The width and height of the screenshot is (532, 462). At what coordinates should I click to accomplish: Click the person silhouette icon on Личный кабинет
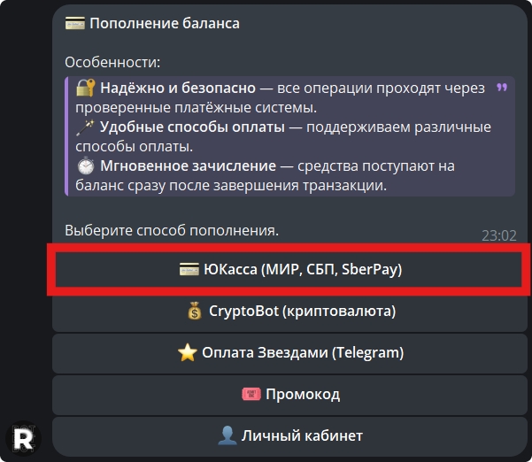tap(227, 435)
